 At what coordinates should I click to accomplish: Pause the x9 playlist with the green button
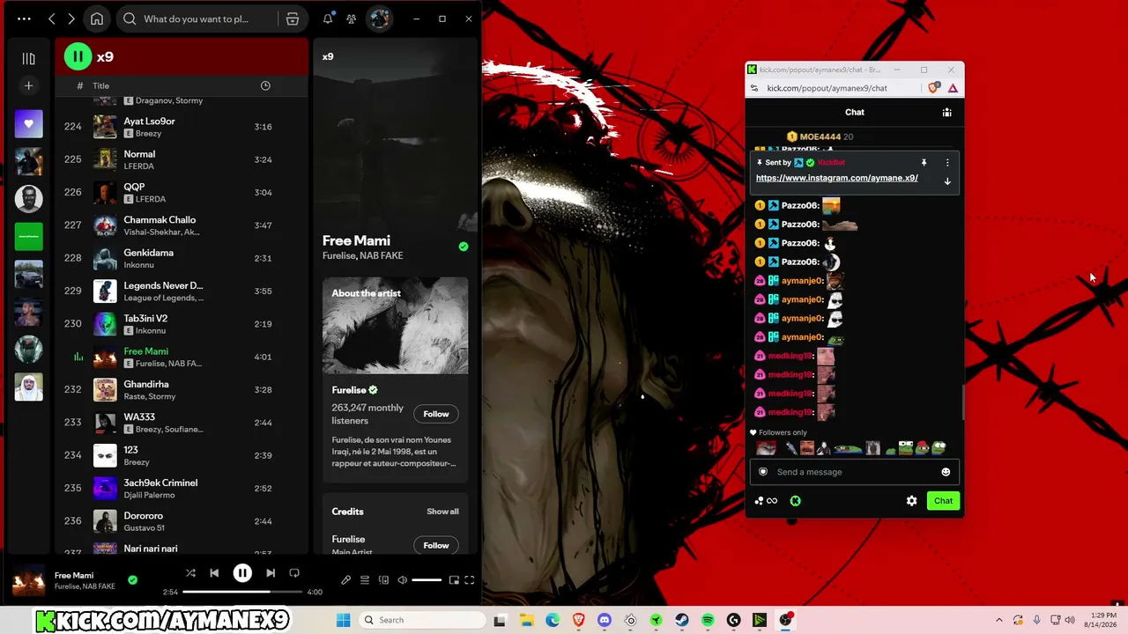pyautogui.click(x=78, y=57)
